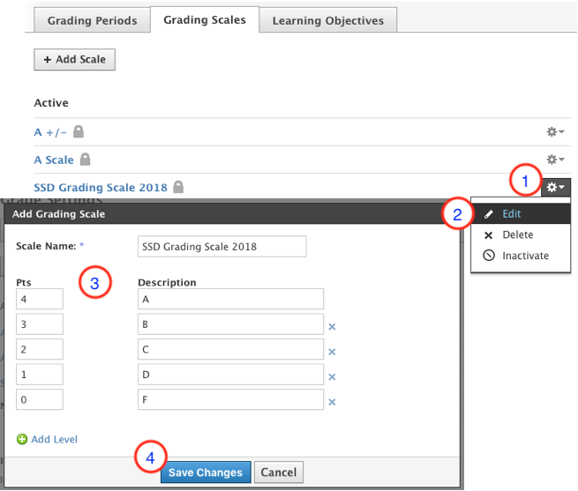
Task: Remove the C level with x icon
Action: coord(333,351)
